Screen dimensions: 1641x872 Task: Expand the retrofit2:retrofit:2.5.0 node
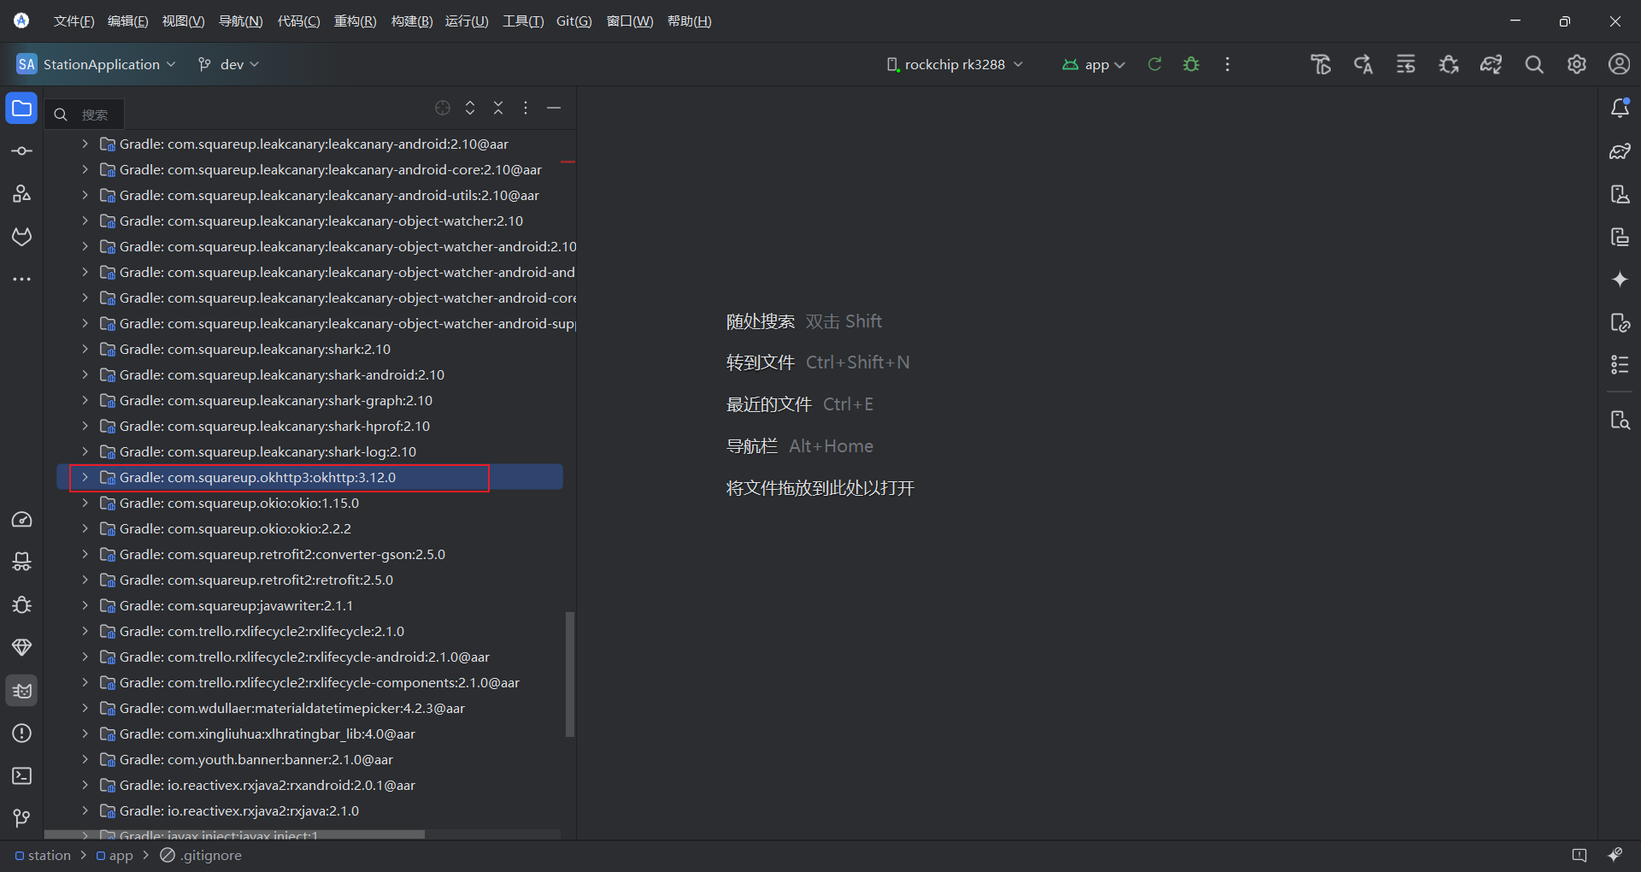(85, 580)
